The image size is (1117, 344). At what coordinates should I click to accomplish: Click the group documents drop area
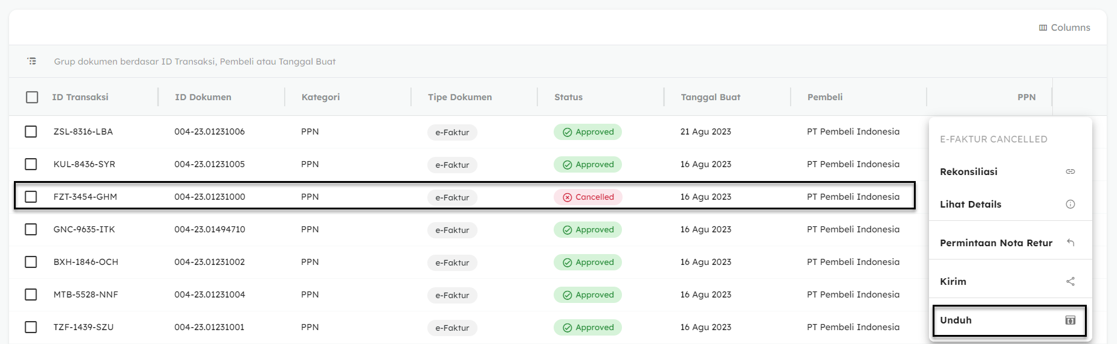click(195, 62)
